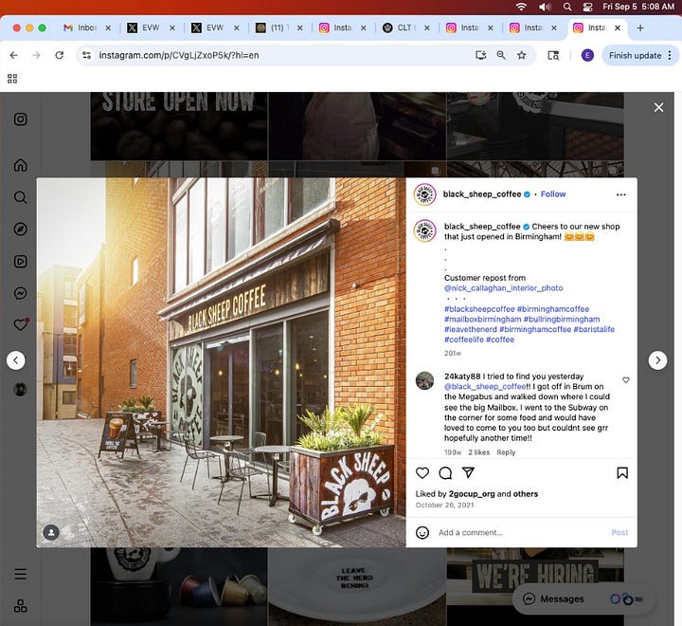682x626 pixels.
Task: Click browser Back arrow
Action: click(14, 55)
